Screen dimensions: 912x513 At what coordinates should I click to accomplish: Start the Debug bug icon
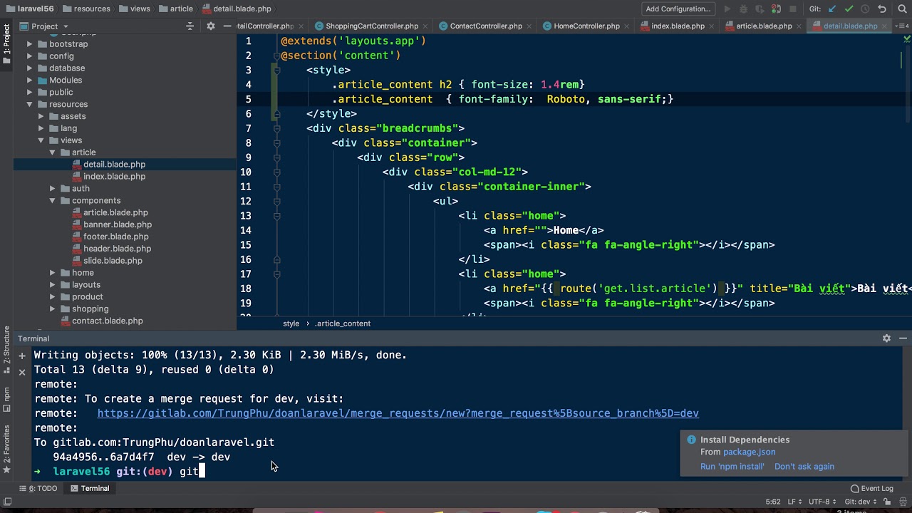tap(745, 9)
